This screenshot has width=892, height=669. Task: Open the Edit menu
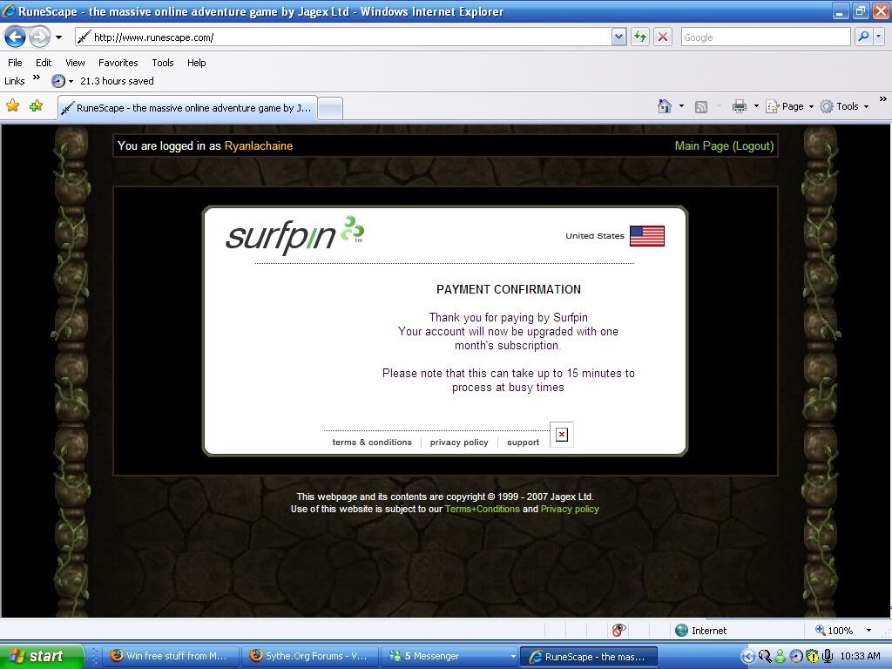click(44, 63)
